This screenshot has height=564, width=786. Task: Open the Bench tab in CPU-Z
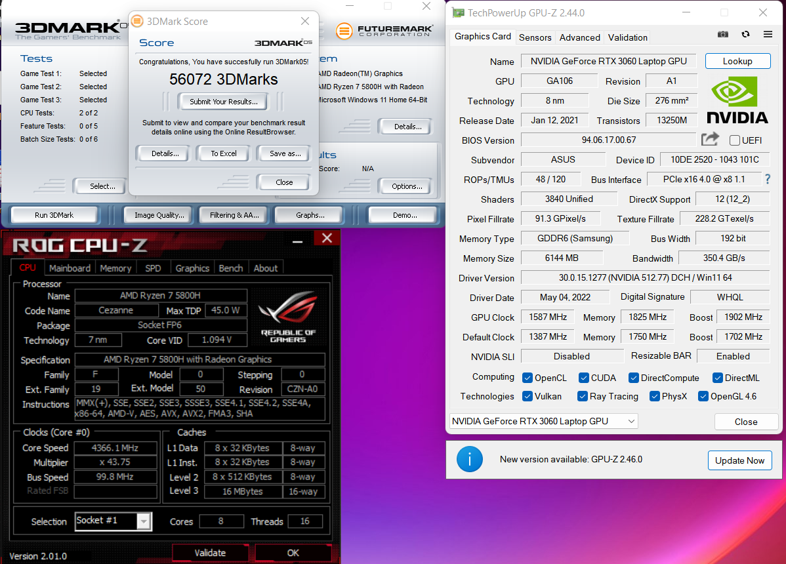coord(230,268)
